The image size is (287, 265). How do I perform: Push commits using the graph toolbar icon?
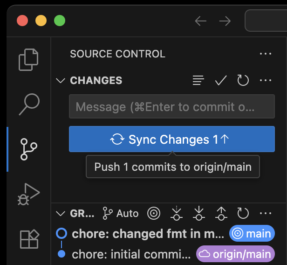point(221,213)
